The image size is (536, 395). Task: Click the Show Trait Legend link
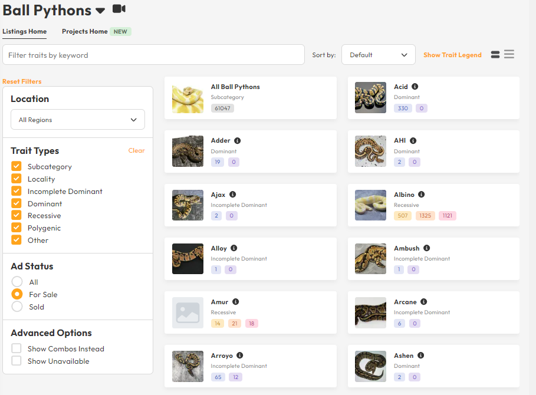click(452, 55)
